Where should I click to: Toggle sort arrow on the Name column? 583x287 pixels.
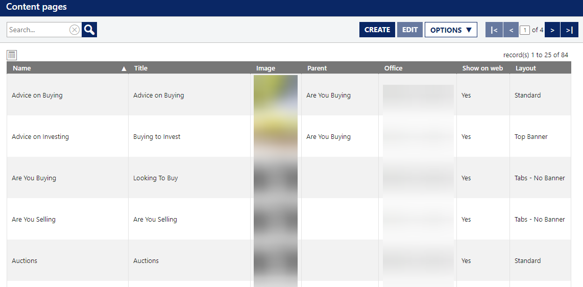[x=124, y=68]
